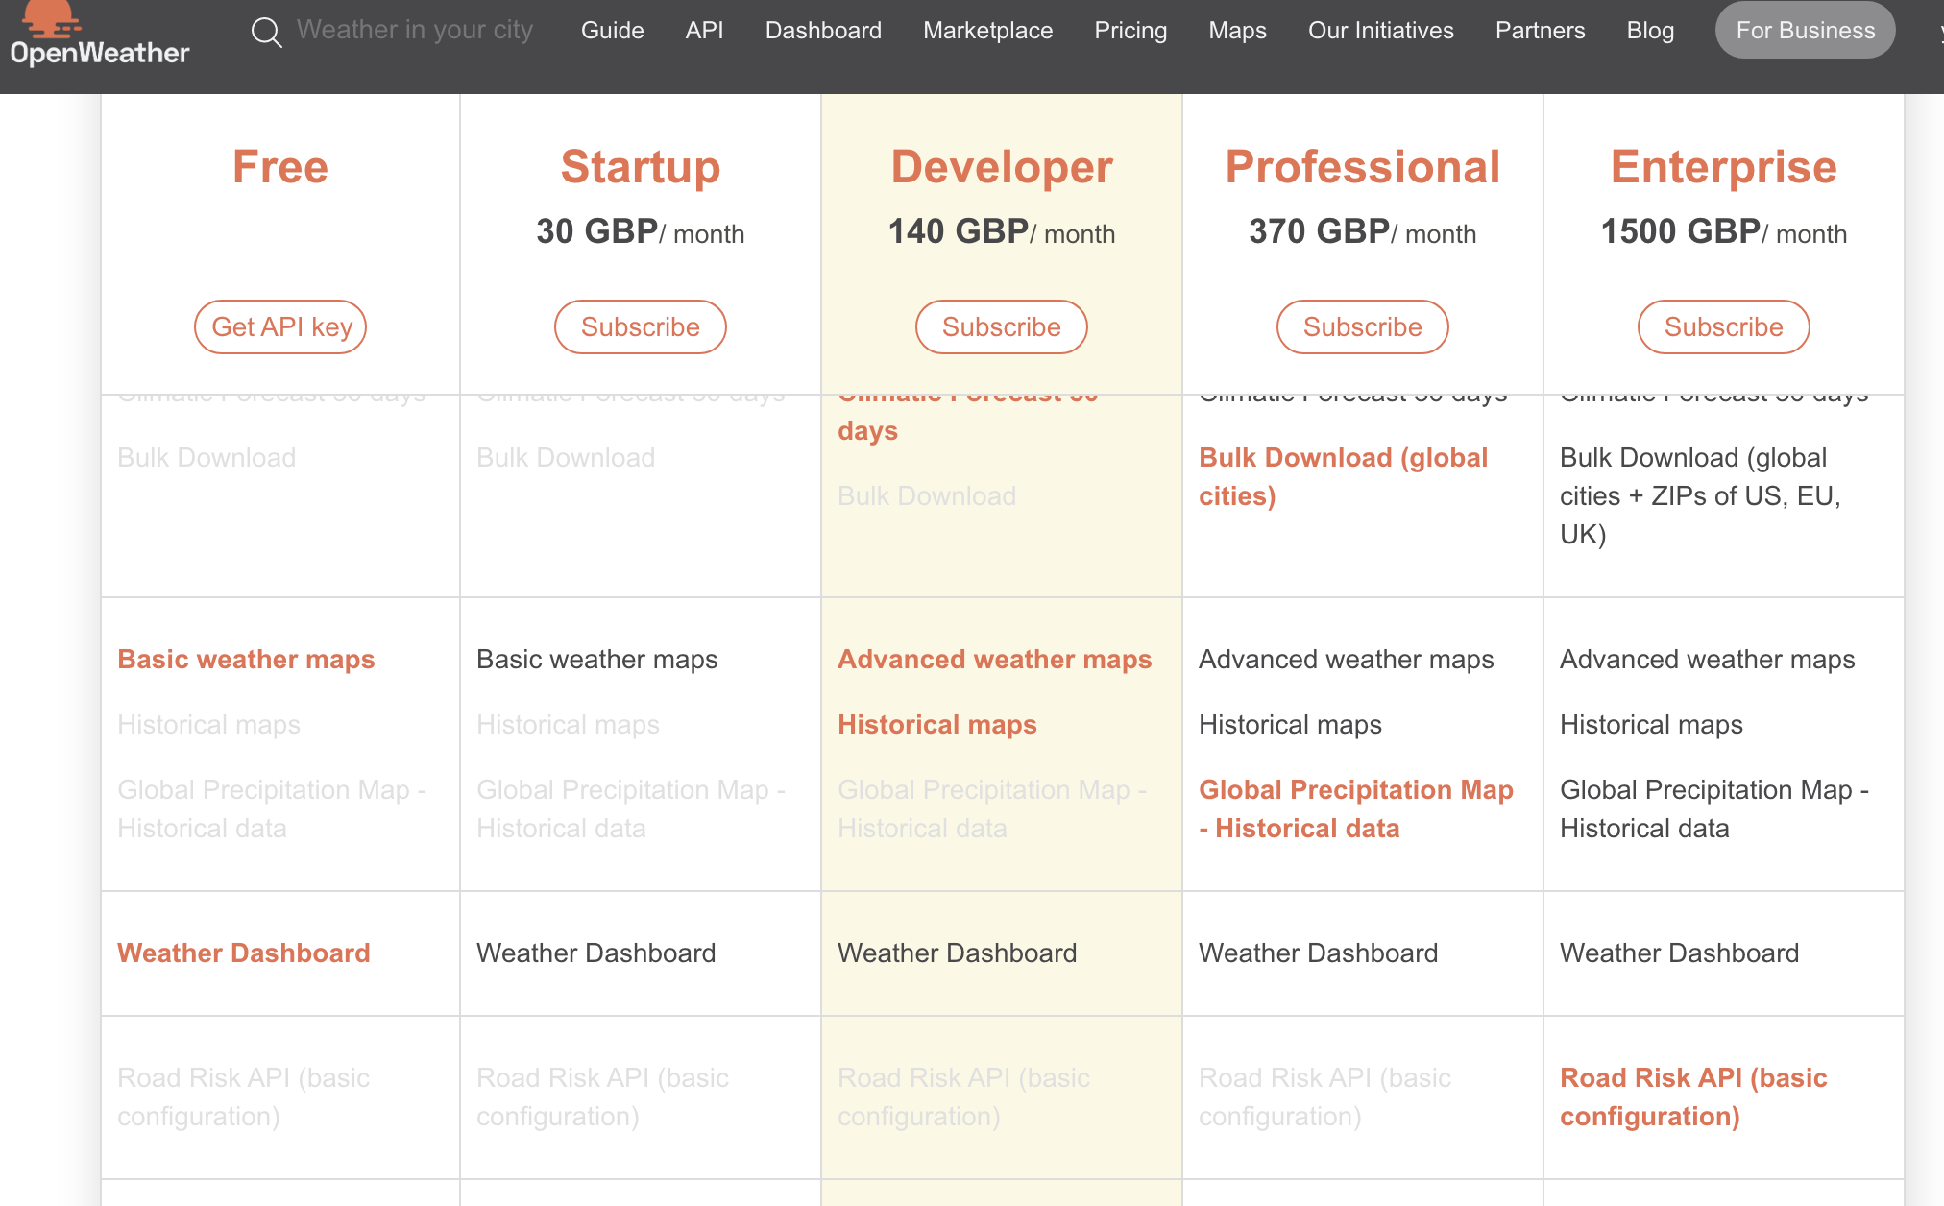Subscribe to the Startup plan
Image resolution: width=1944 pixels, height=1206 pixels.
[640, 327]
